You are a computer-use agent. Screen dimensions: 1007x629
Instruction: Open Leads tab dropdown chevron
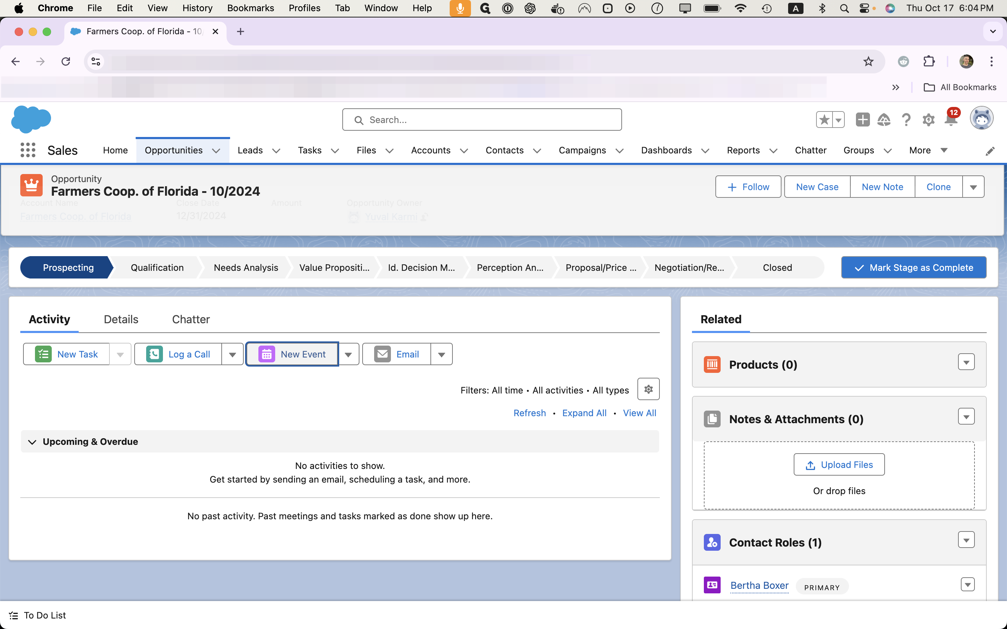(x=276, y=151)
